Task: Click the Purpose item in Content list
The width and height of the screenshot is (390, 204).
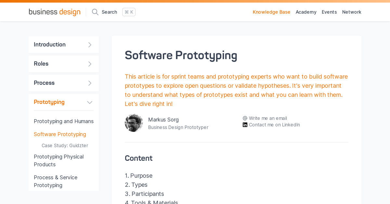Action: coord(141,175)
